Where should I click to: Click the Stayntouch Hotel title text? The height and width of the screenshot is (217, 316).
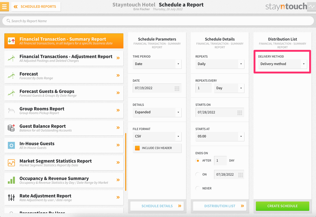pos(134,4)
